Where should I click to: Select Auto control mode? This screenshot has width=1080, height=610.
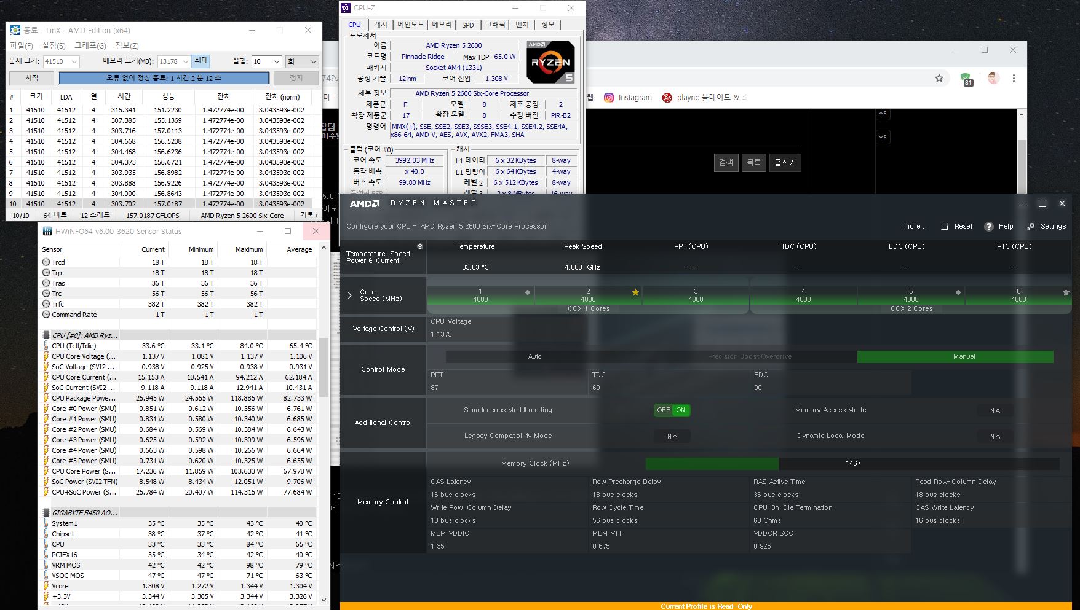(x=534, y=356)
